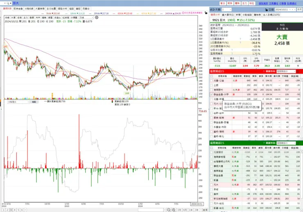This screenshot has height=212, width=303.
Task: Click the zoom in magnifier icon
Action: pos(174,210)
